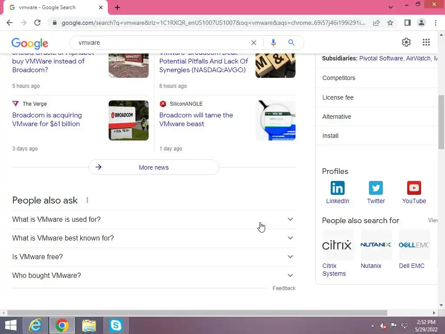Open a new tab with the plus button
Screen dimensions: 445x334
[117, 8]
